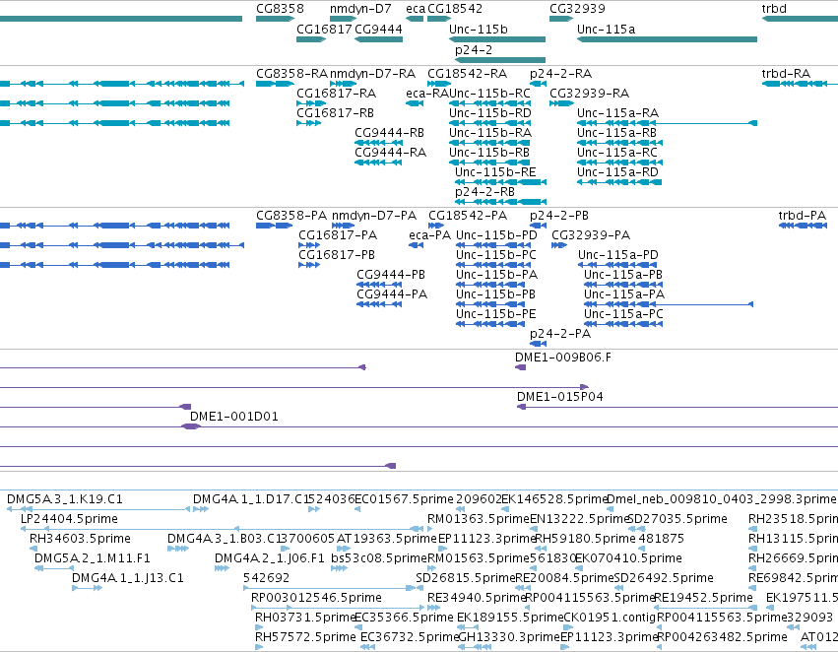Select the p24-2 gene bar
The image size is (838, 652).
tap(499, 60)
